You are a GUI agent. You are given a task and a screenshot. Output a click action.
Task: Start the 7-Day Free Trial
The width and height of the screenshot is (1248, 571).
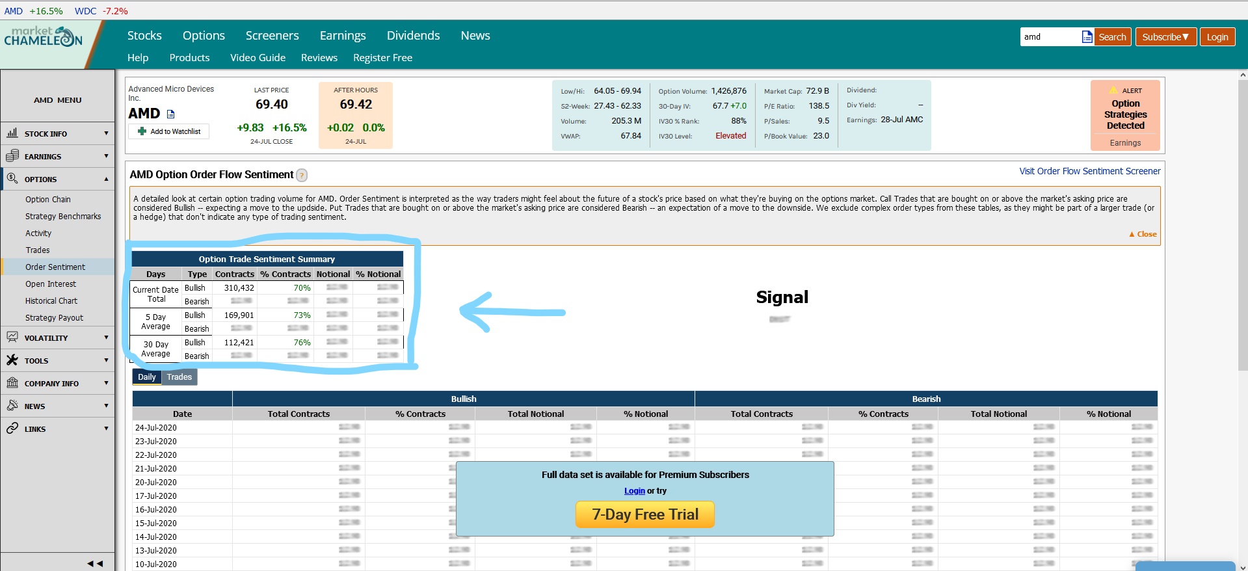(x=644, y=514)
